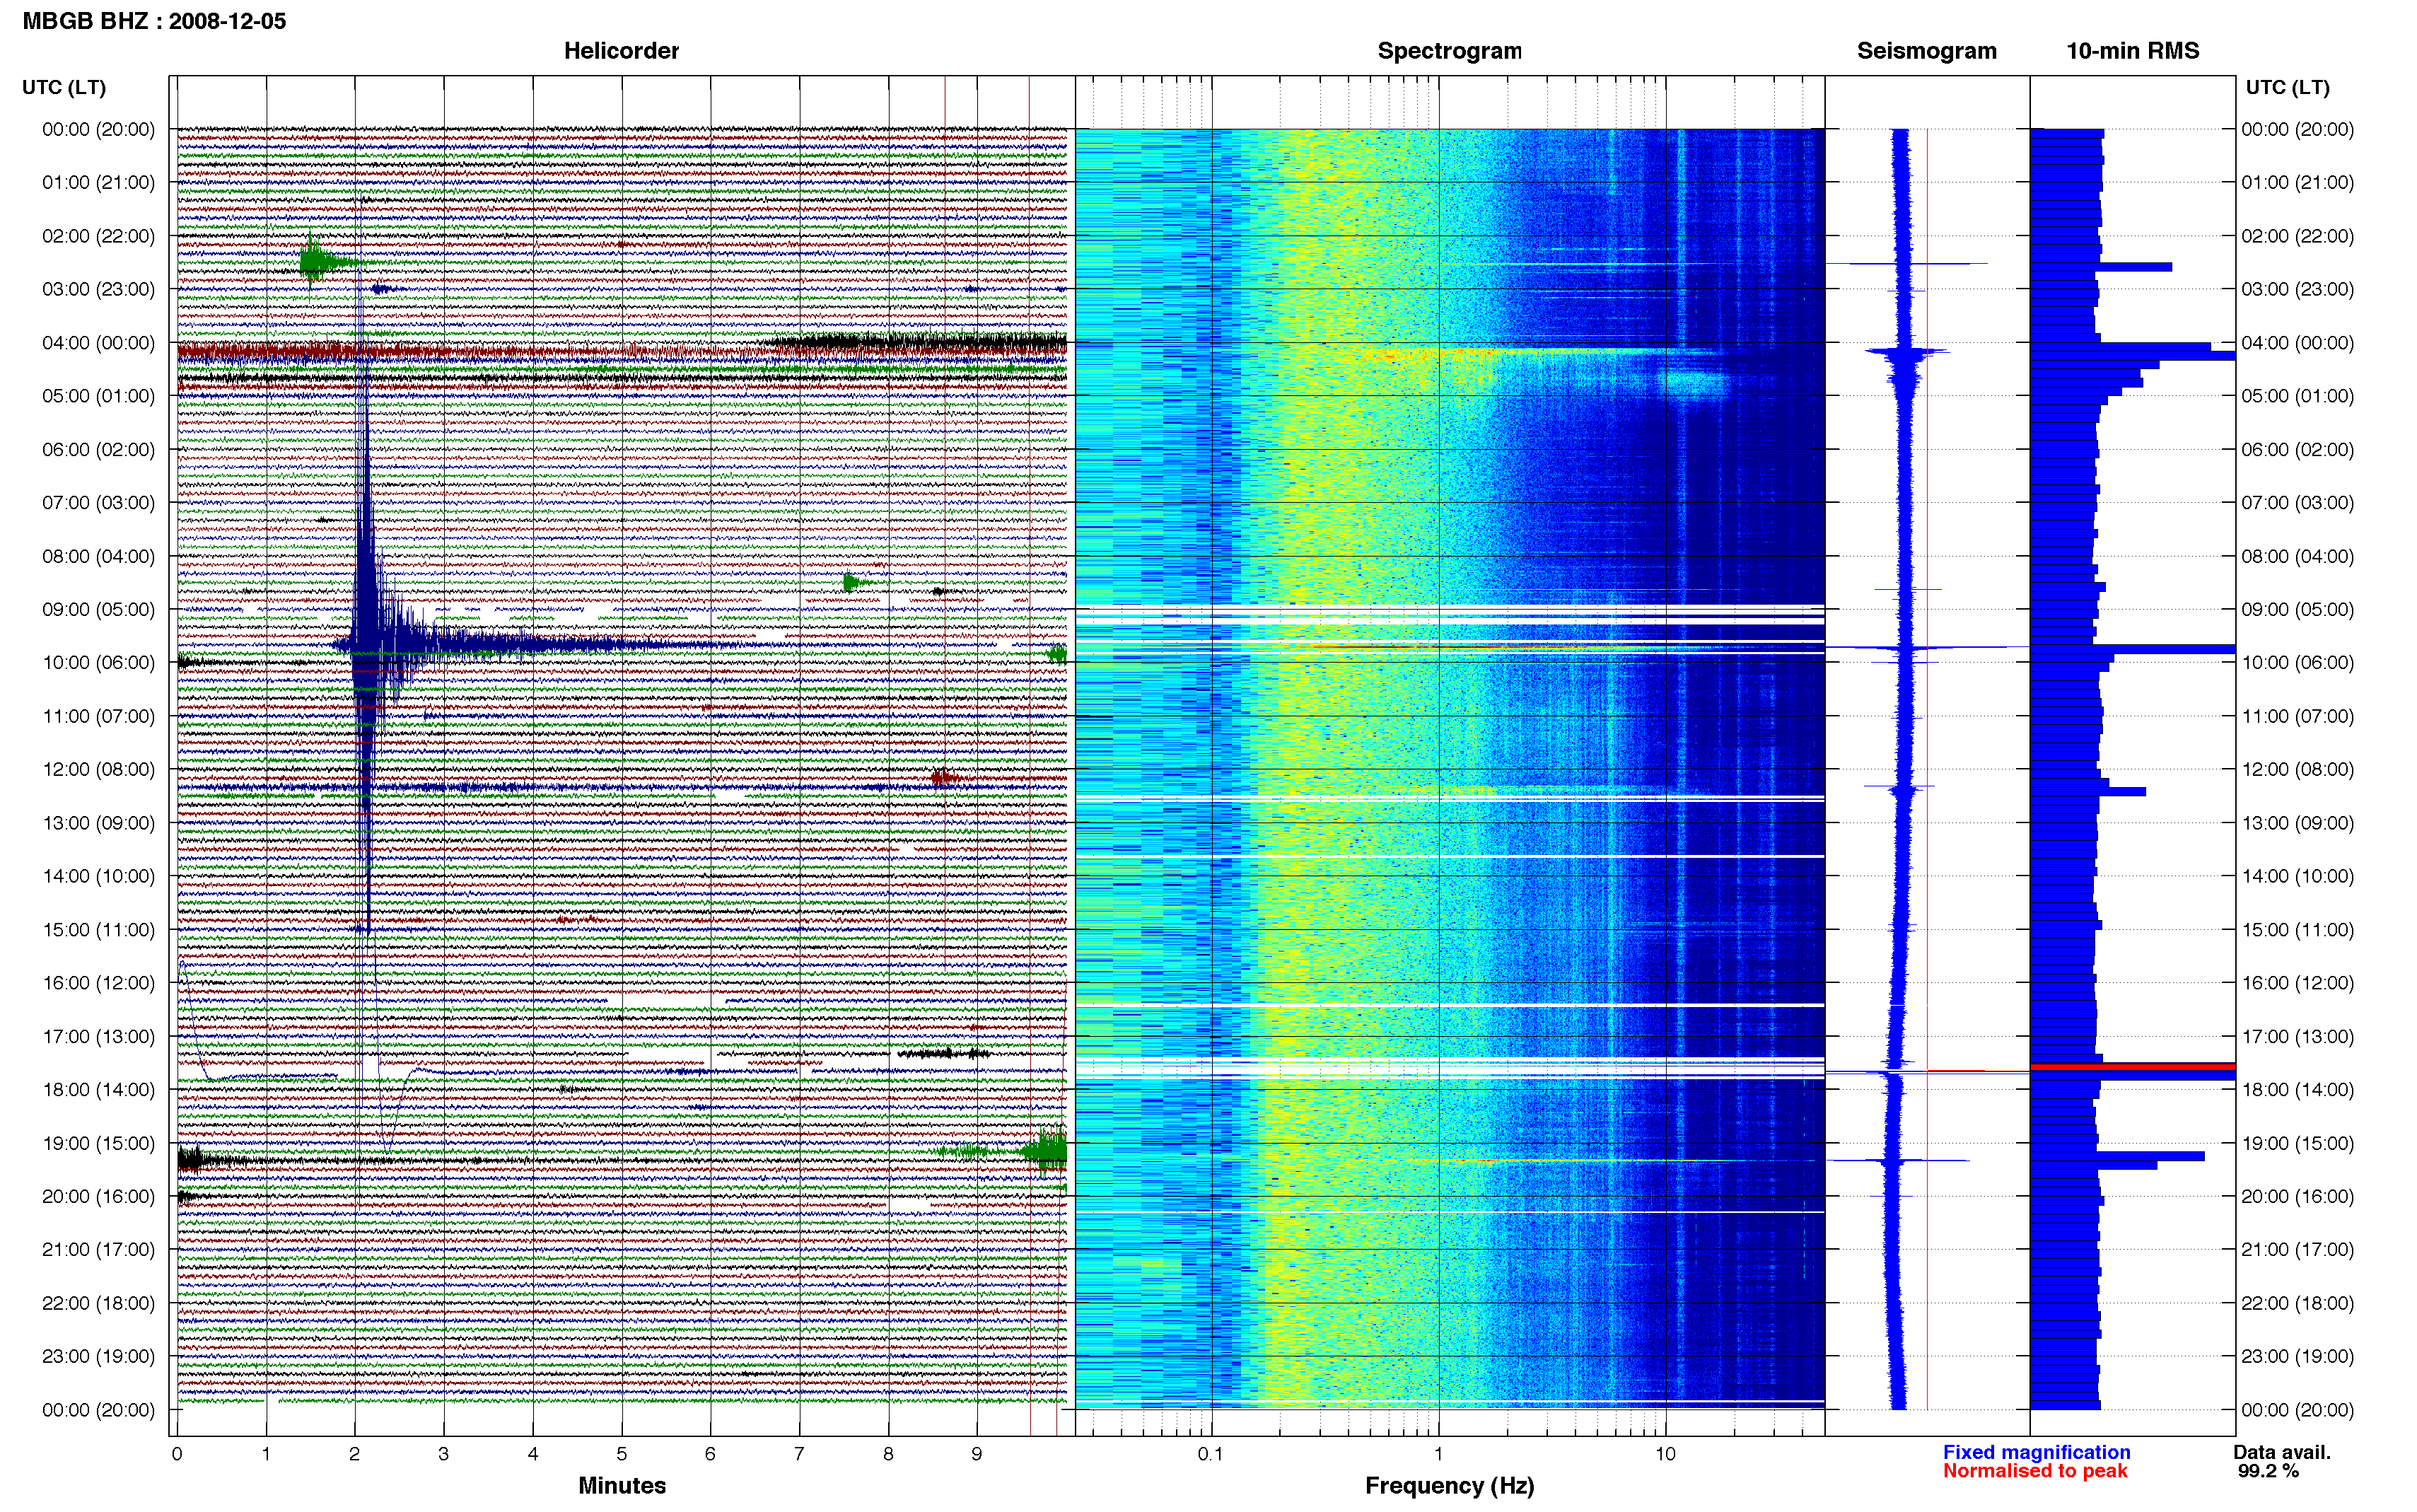Click the left 'UTC (LT)' axis label
2417x1512 pixels.
coord(64,87)
